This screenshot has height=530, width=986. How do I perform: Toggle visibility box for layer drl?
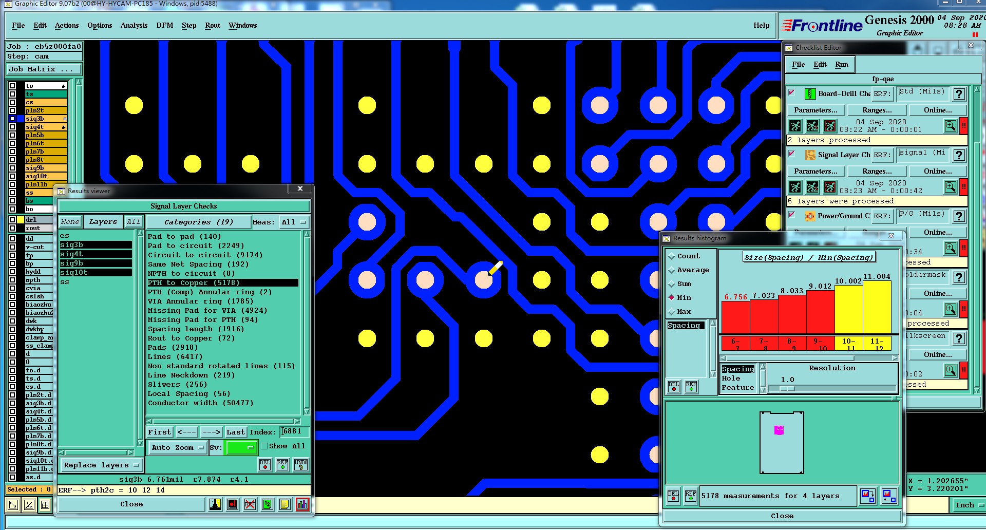pos(12,220)
